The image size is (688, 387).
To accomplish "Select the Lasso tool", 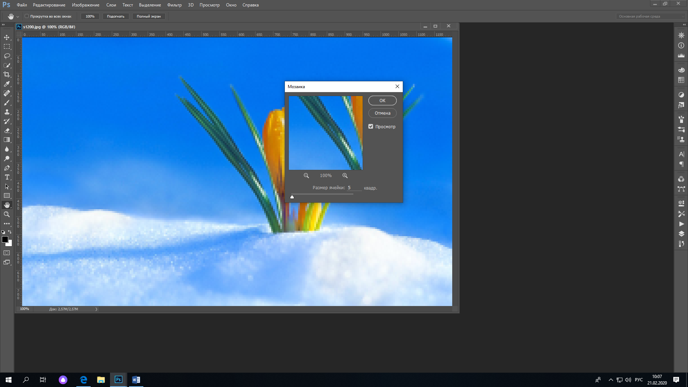I will pos(7,56).
